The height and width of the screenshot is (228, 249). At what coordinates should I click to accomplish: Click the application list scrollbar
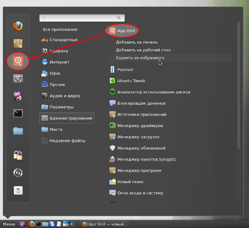(x=238, y=86)
